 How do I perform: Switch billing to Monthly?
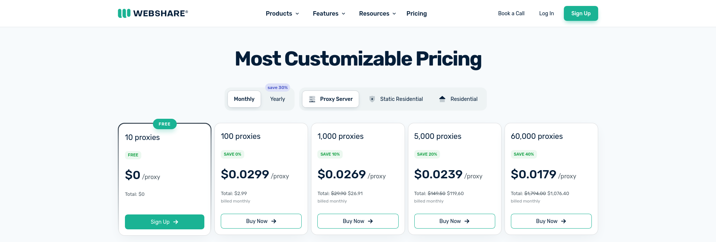click(x=244, y=99)
